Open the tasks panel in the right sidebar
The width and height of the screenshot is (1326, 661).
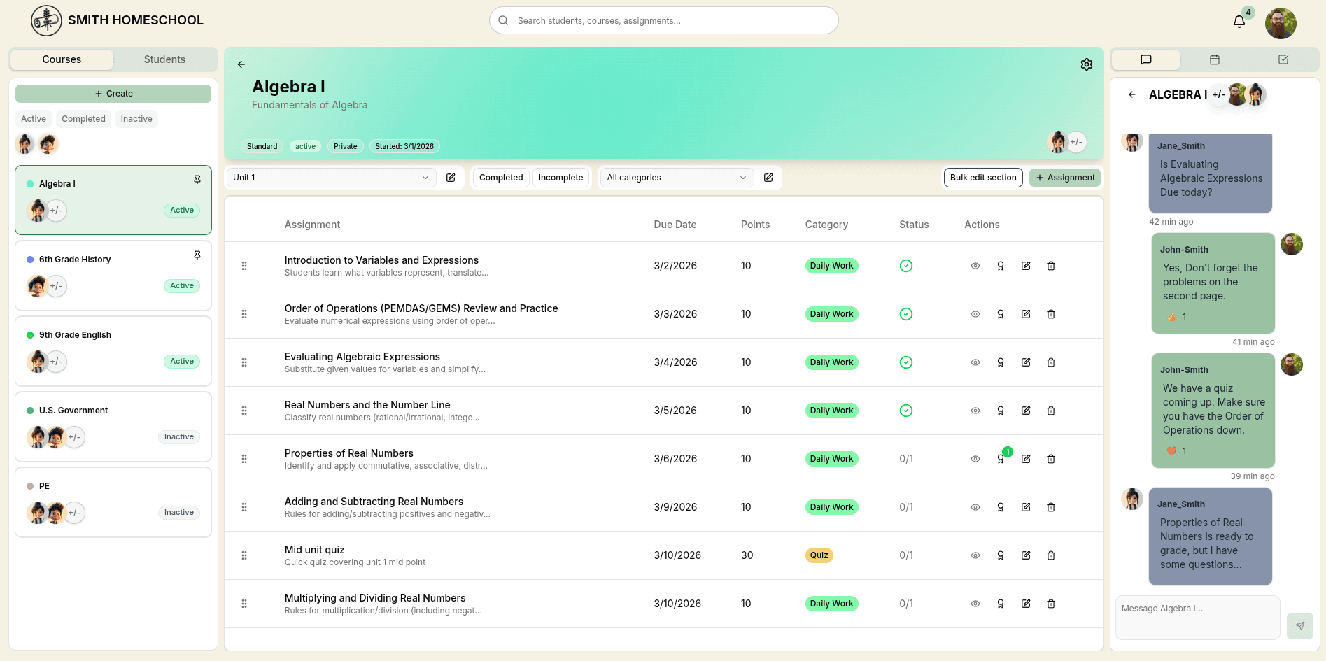(x=1283, y=59)
